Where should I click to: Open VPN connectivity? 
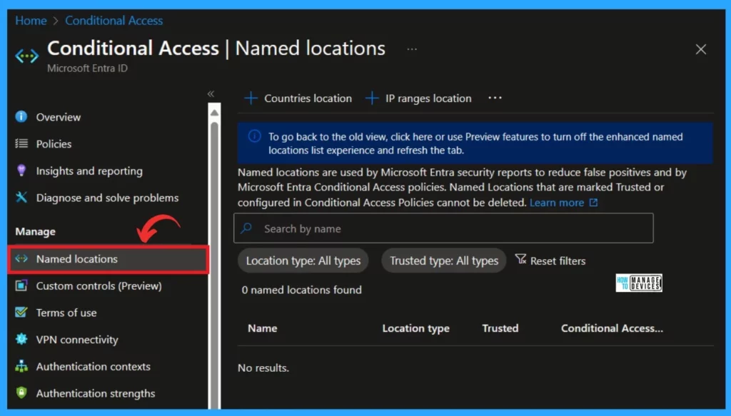point(77,340)
